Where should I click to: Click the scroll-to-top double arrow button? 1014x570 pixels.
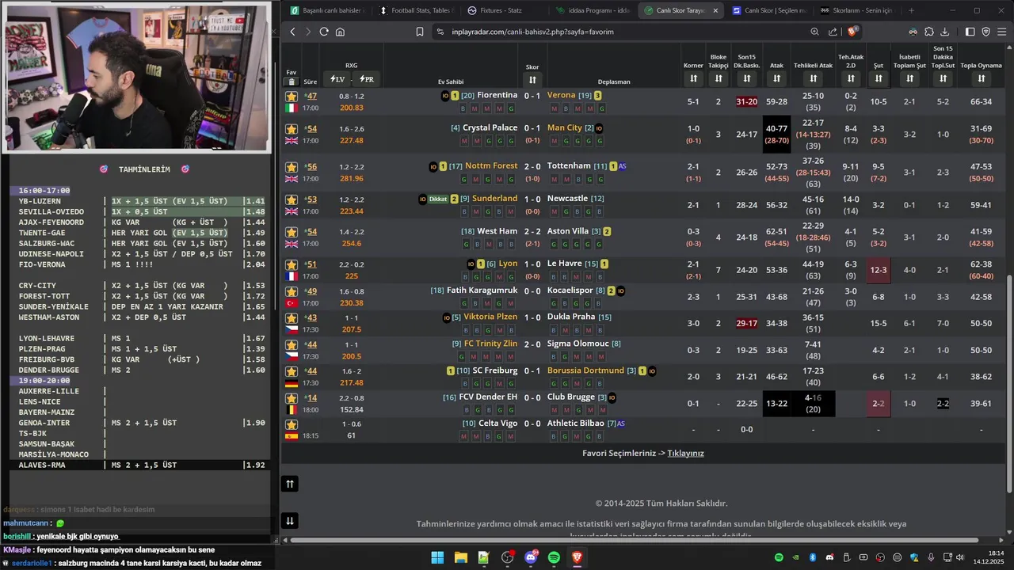290,484
